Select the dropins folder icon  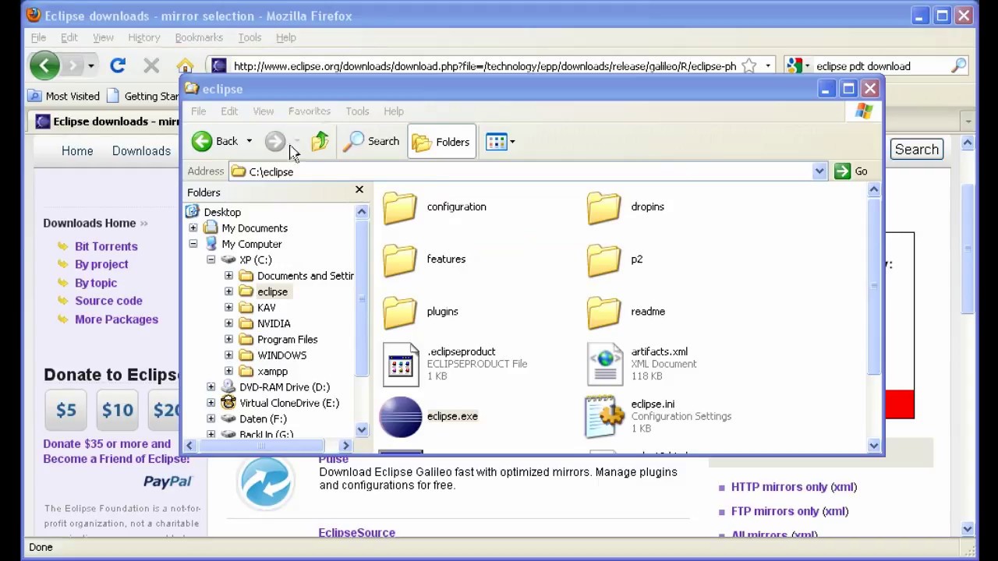(x=604, y=207)
